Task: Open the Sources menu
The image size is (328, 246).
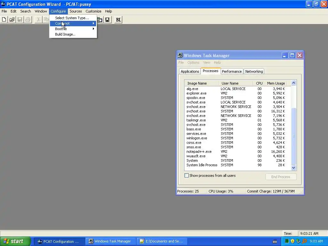Action: coord(76,11)
